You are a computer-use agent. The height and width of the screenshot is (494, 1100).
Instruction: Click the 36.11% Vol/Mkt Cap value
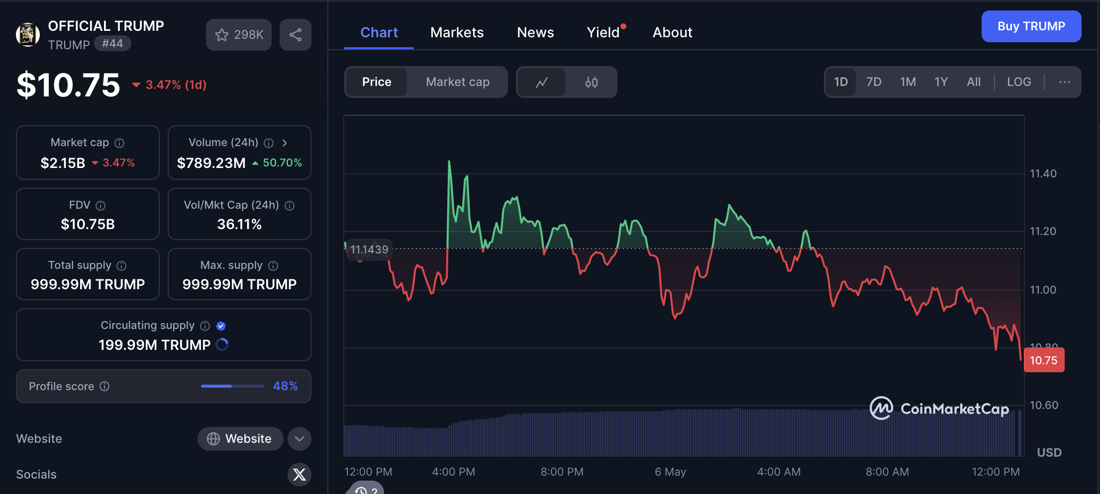(x=239, y=225)
